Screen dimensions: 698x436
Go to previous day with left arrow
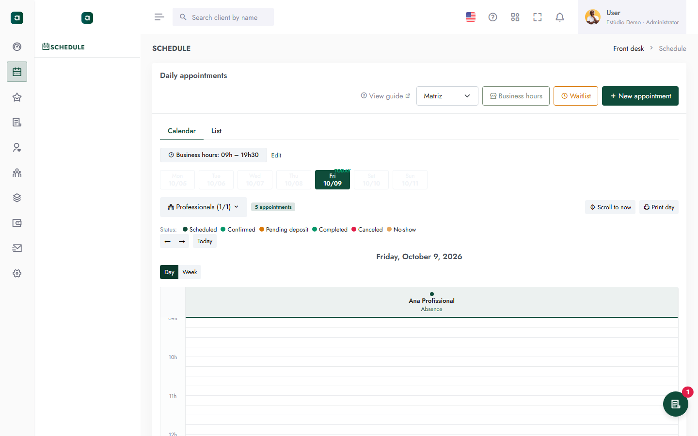coord(168,241)
